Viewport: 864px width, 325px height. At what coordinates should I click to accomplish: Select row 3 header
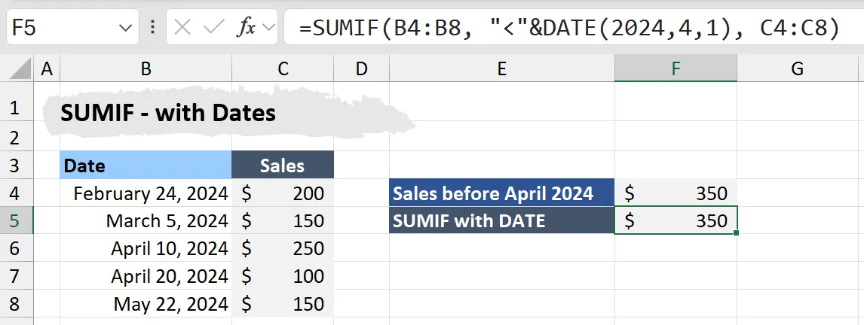coord(14,166)
